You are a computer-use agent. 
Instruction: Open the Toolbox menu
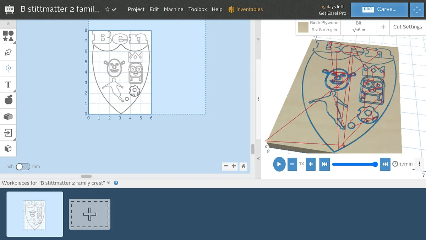click(197, 9)
